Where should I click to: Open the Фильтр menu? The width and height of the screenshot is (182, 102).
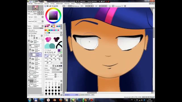click(67, 4)
